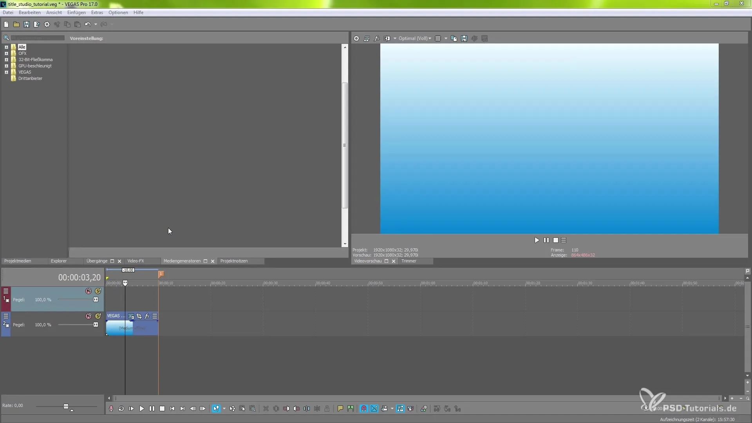
Task: Mute video track 2
Action: tap(89, 316)
